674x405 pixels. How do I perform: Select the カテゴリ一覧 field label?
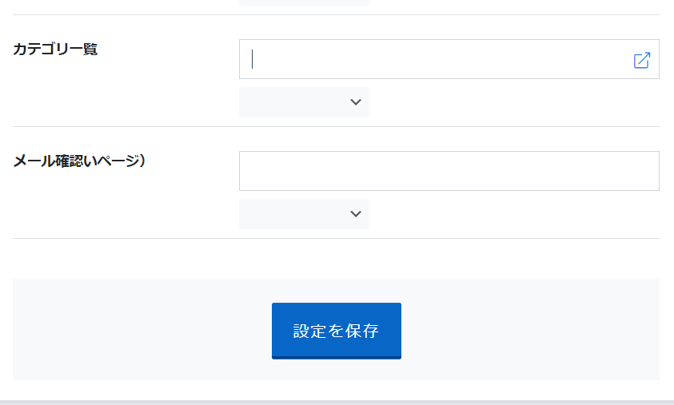55,49
